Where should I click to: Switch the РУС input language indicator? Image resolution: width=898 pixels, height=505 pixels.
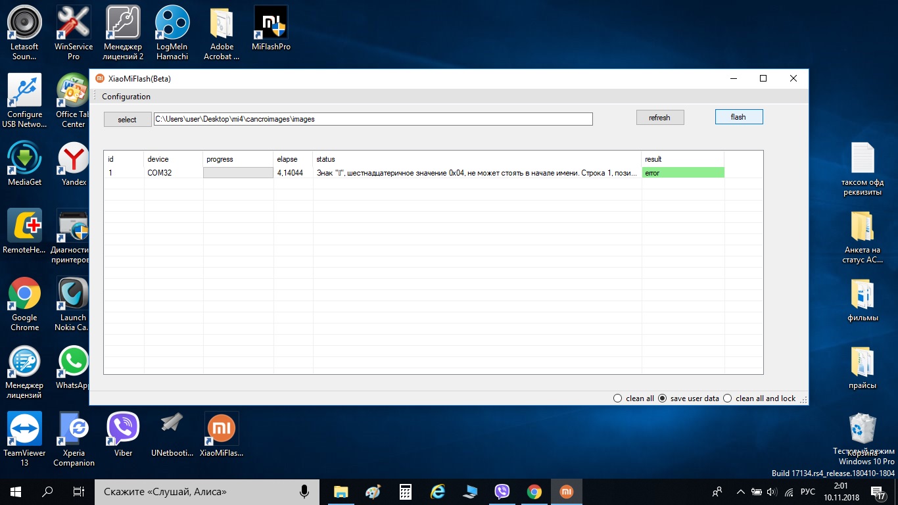[808, 492]
